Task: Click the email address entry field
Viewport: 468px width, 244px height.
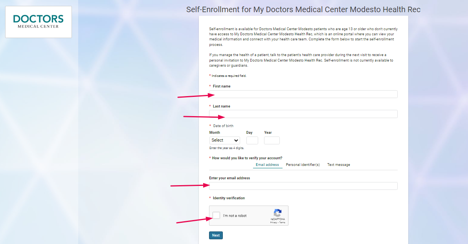Action: pos(303,186)
